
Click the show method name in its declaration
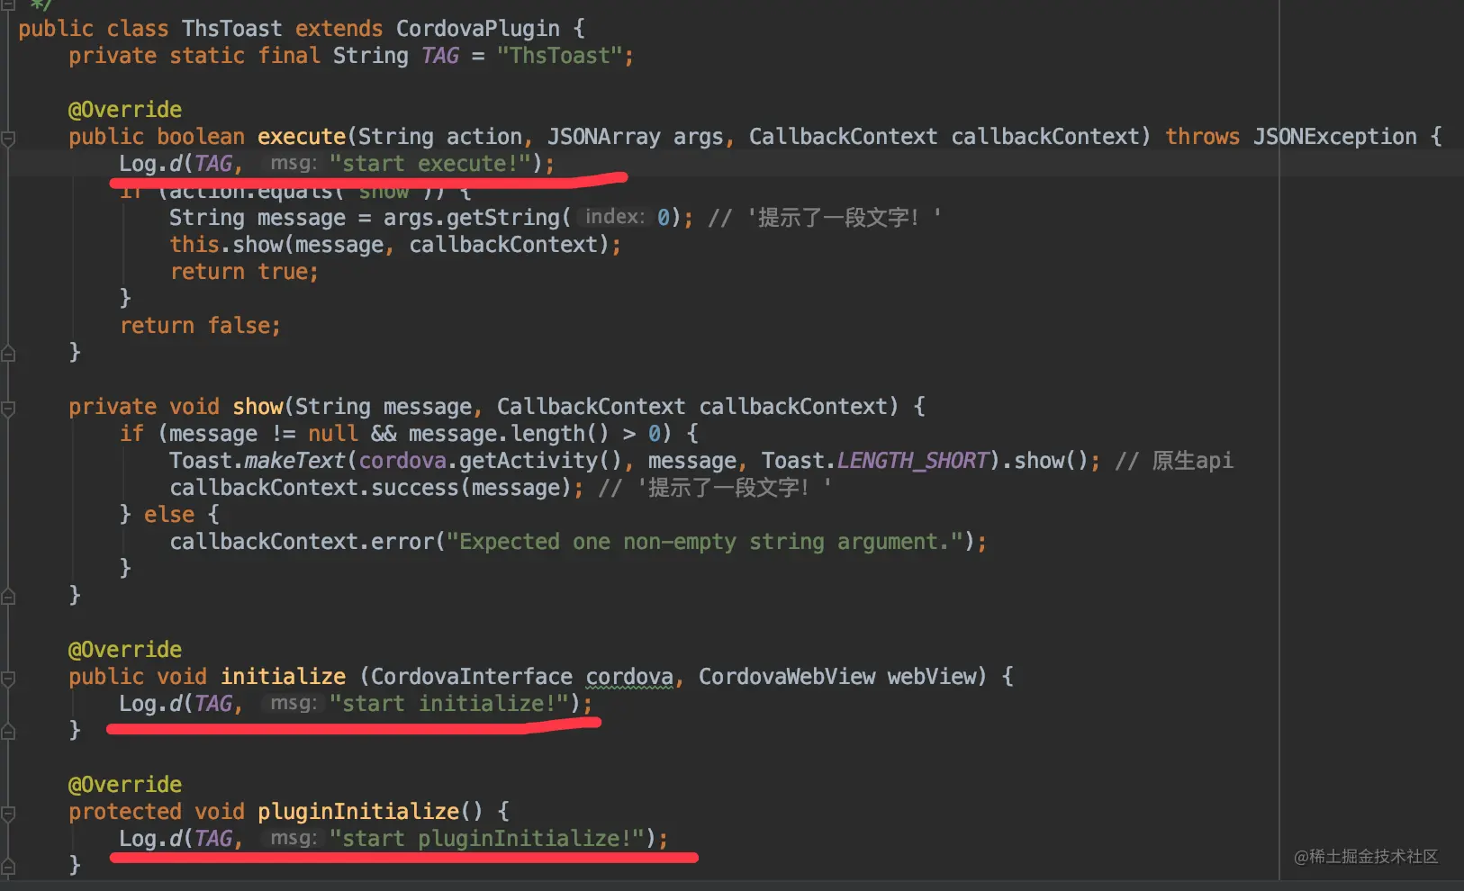point(258,407)
